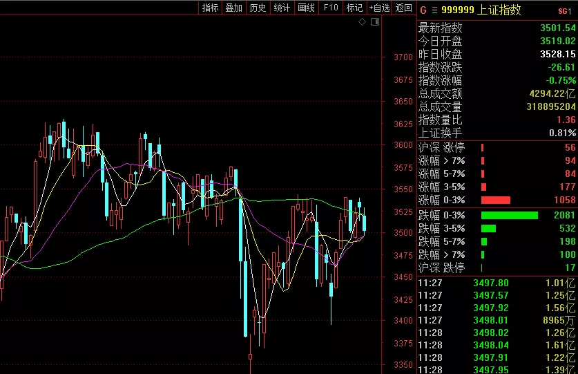Select 上证换手 value 0.81%
The height and width of the screenshot is (374, 578).
(x=562, y=133)
